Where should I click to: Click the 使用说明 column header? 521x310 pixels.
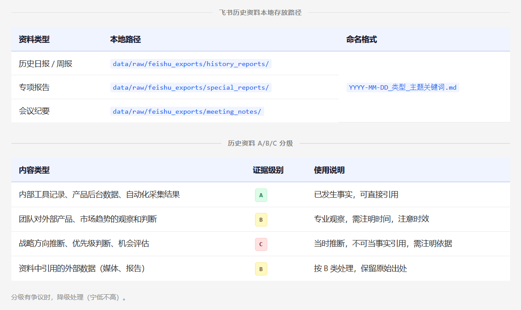pyautogui.click(x=329, y=170)
